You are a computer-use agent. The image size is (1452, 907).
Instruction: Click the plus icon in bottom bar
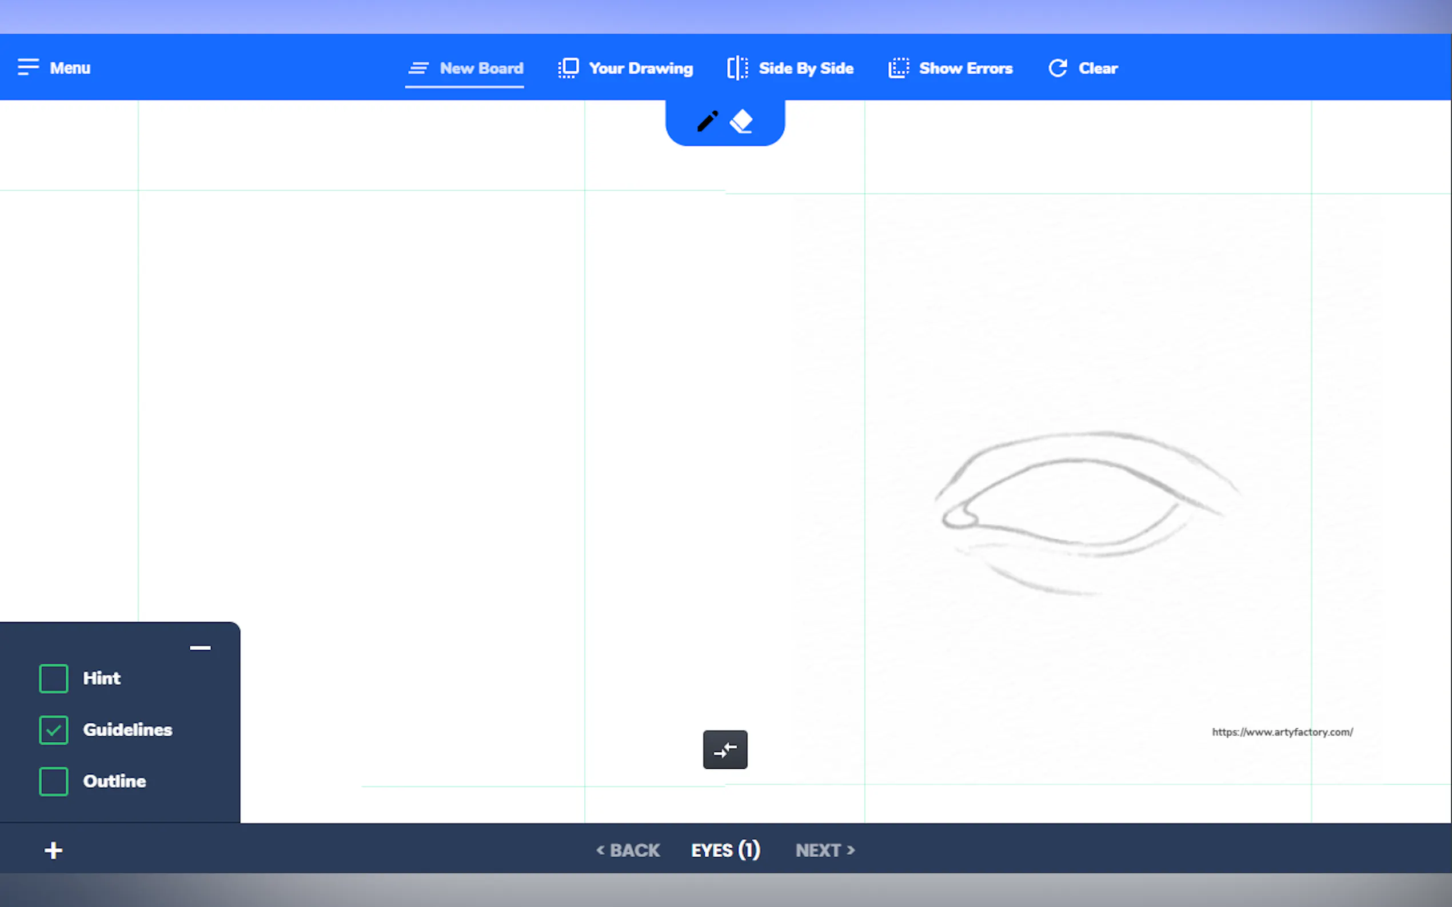click(x=53, y=850)
